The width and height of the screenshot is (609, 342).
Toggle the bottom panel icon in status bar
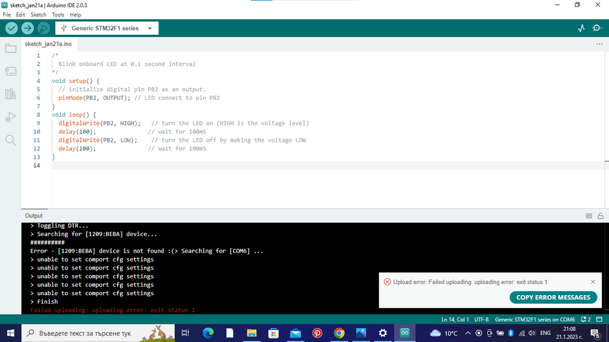coord(599,319)
